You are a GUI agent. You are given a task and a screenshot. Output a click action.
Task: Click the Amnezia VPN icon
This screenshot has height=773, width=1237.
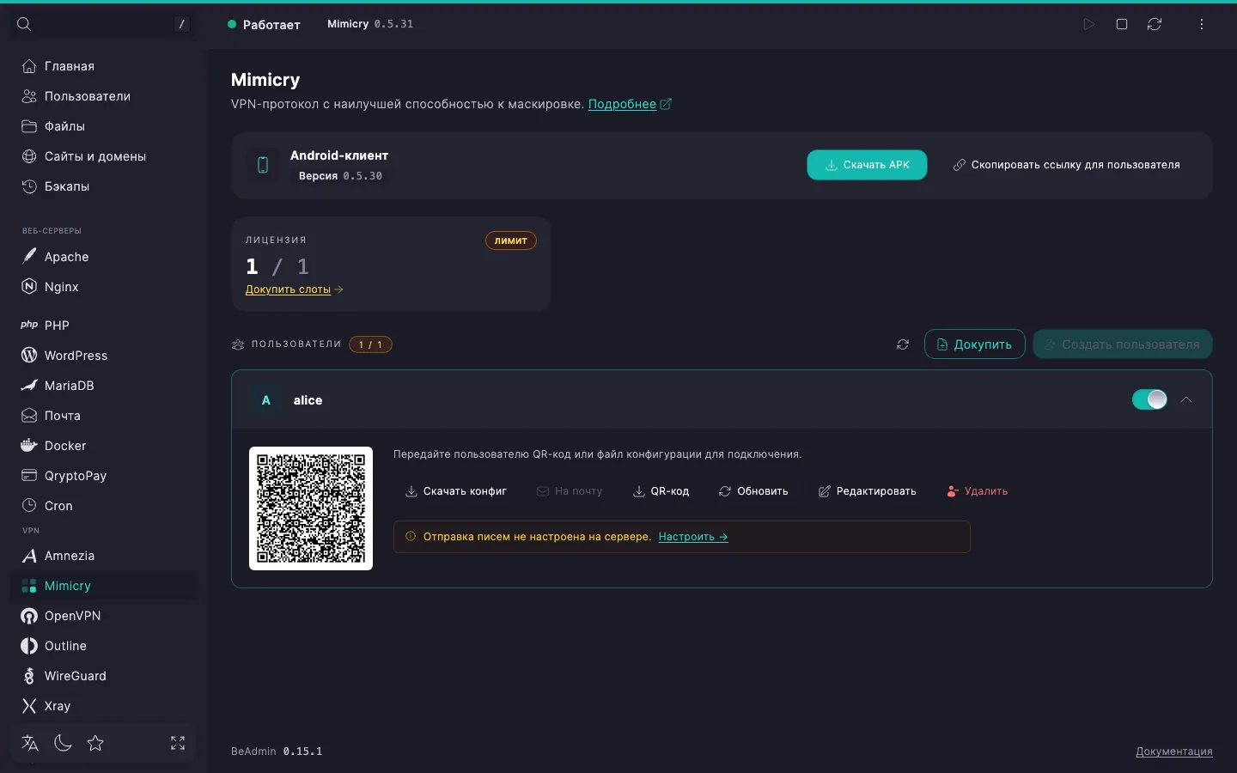point(29,556)
